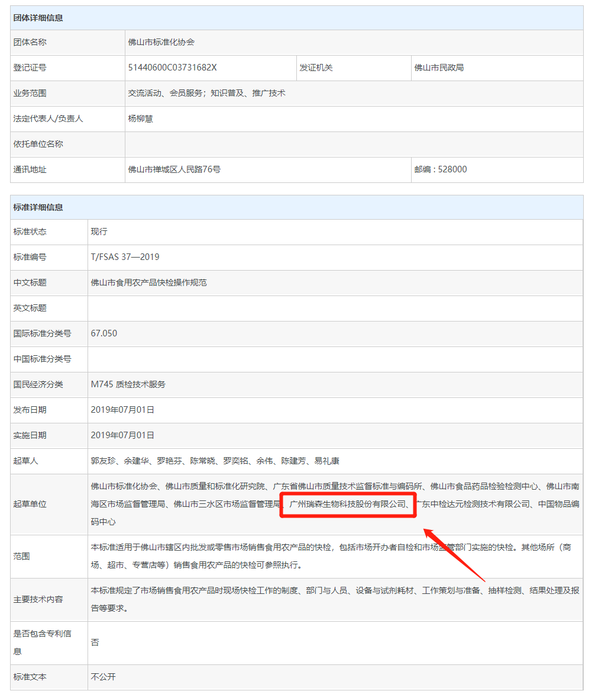Click the registration number 51440600C03731682X
Screen dimensions: 595x694
pyautogui.click(x=173, y=68)
